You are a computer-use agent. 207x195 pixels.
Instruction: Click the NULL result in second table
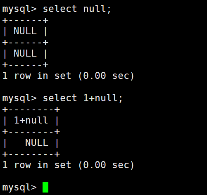(x=37, y=143)
